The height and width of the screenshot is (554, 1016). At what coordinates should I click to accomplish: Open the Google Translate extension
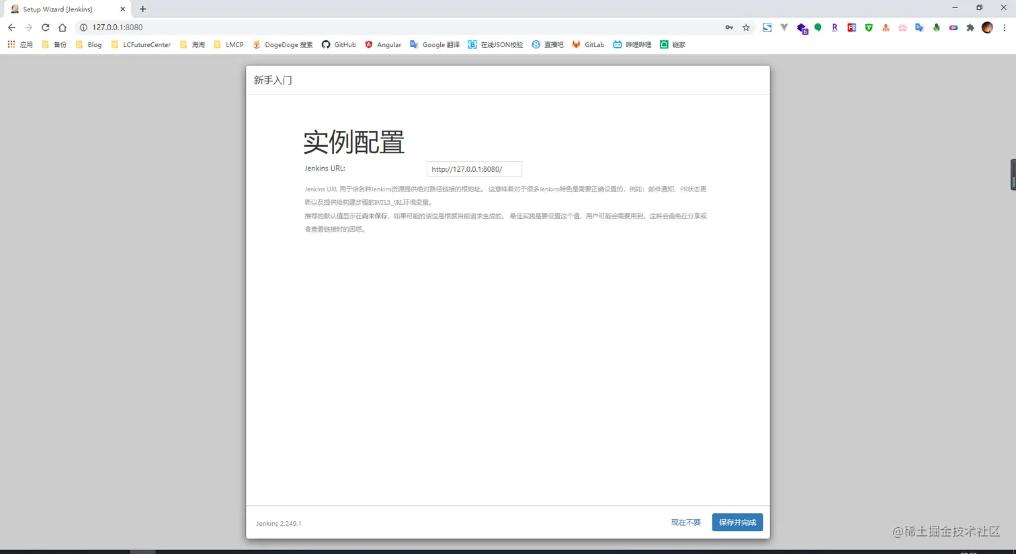pyautogui.click(x=919, y=28)
